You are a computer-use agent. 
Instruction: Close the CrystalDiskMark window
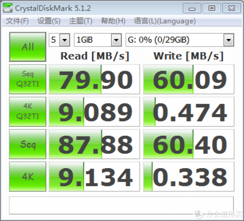(232, 8)
